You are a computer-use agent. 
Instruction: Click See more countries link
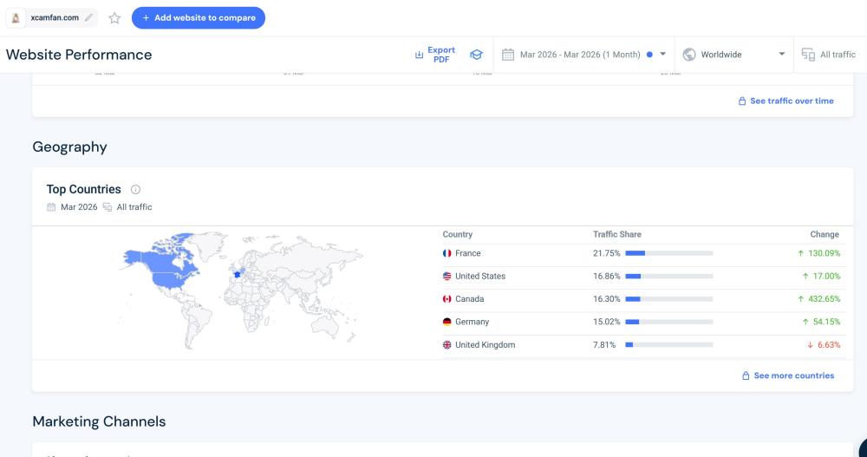pos(788,376)
